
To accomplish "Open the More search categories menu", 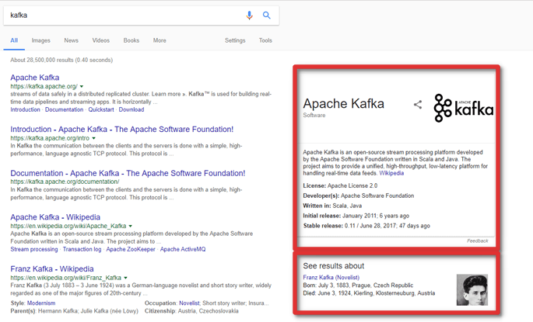I will [x=160, y=40].
